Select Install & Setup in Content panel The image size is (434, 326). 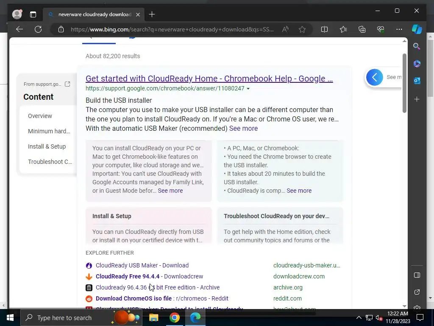click(x=47, y=146)
